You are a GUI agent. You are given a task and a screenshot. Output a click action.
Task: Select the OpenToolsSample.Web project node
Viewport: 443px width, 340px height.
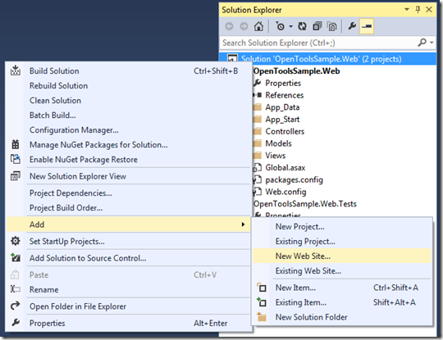click(296, 70)
